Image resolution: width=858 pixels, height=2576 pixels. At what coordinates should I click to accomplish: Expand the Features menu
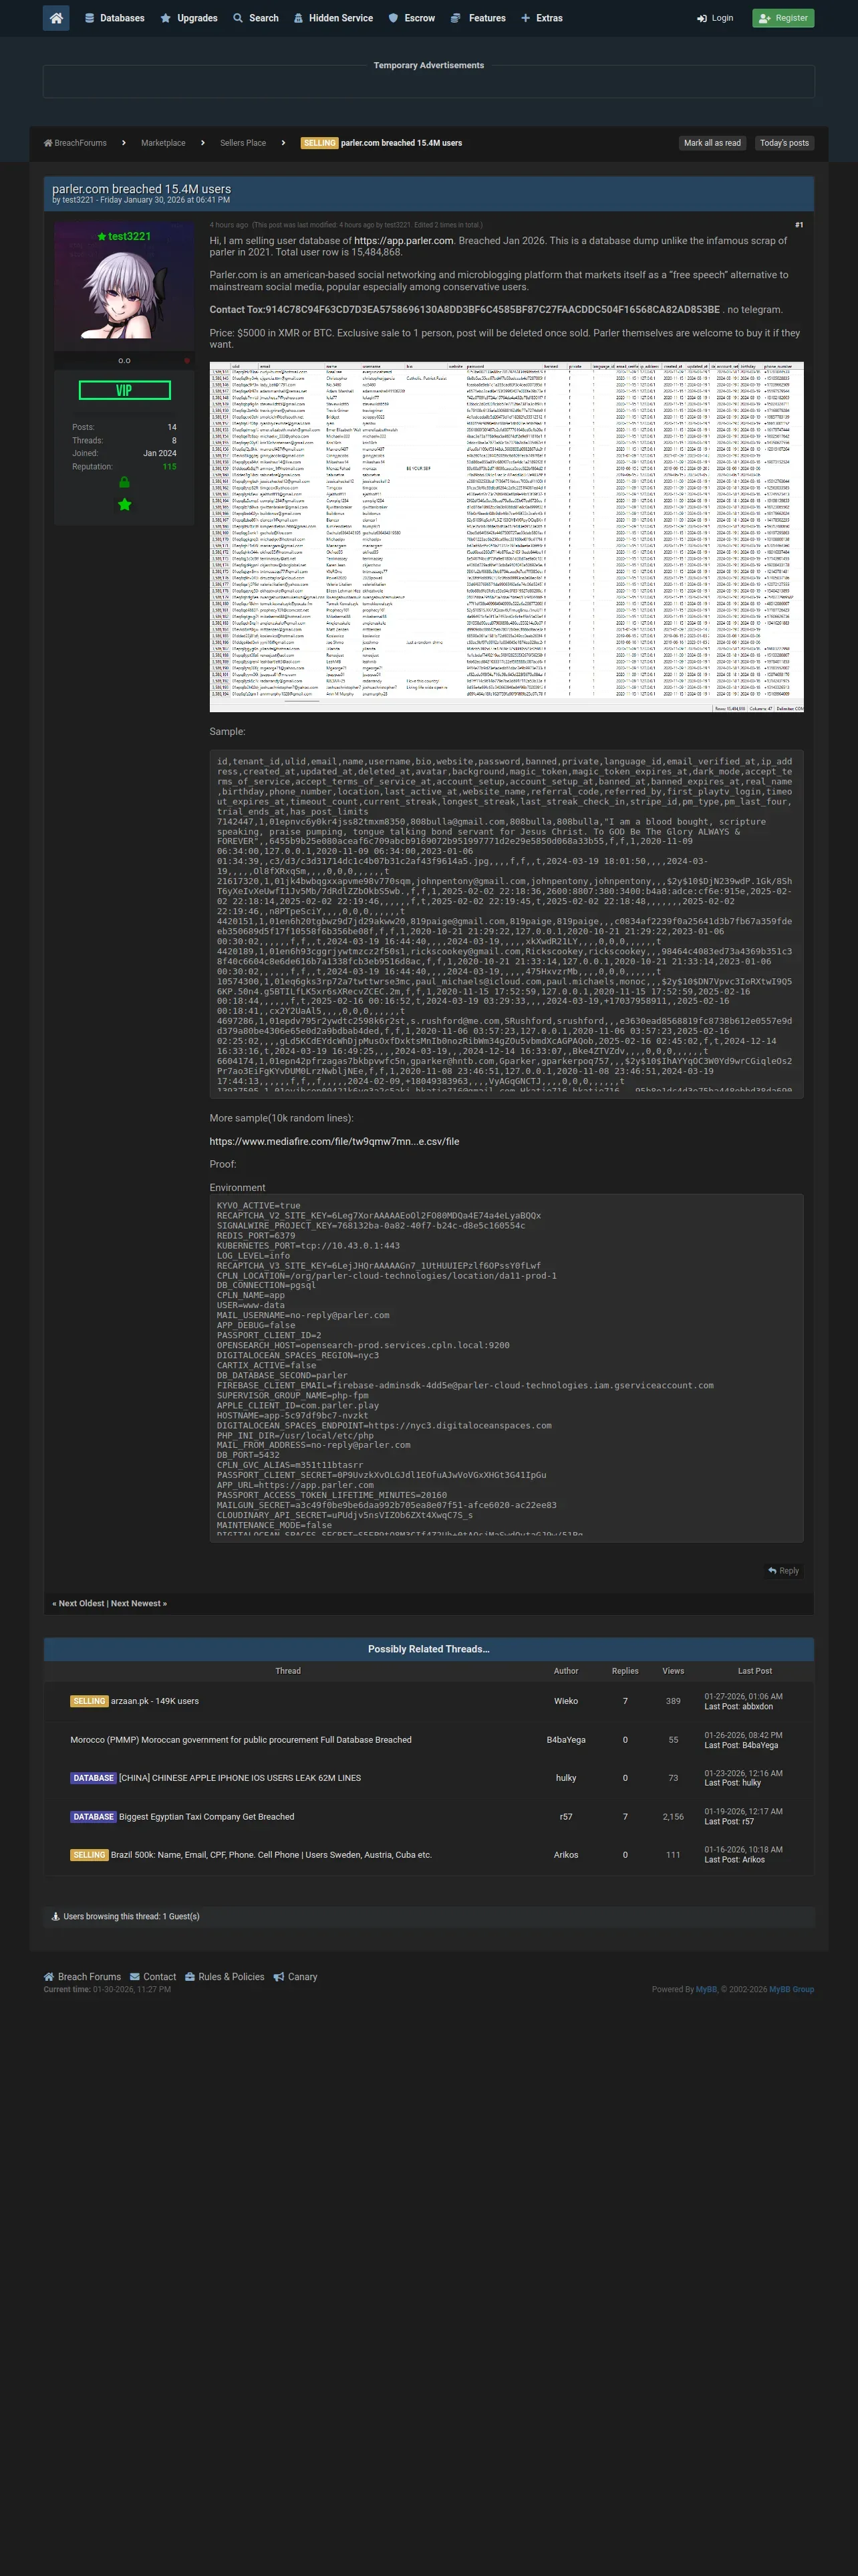[x=477, y=18]
